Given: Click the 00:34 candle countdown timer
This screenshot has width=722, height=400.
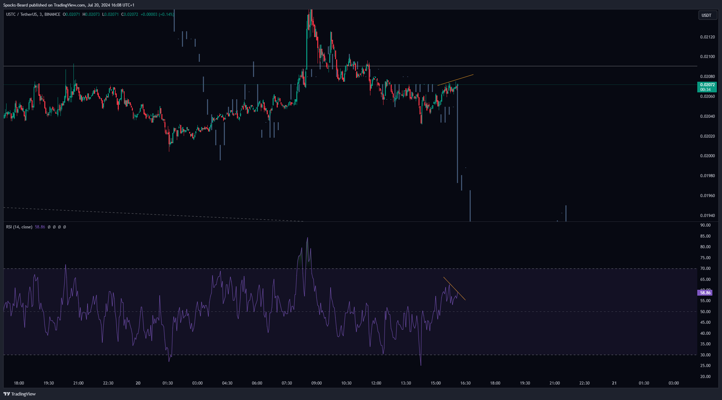Looking at the screenshot, I should [706, 90].
